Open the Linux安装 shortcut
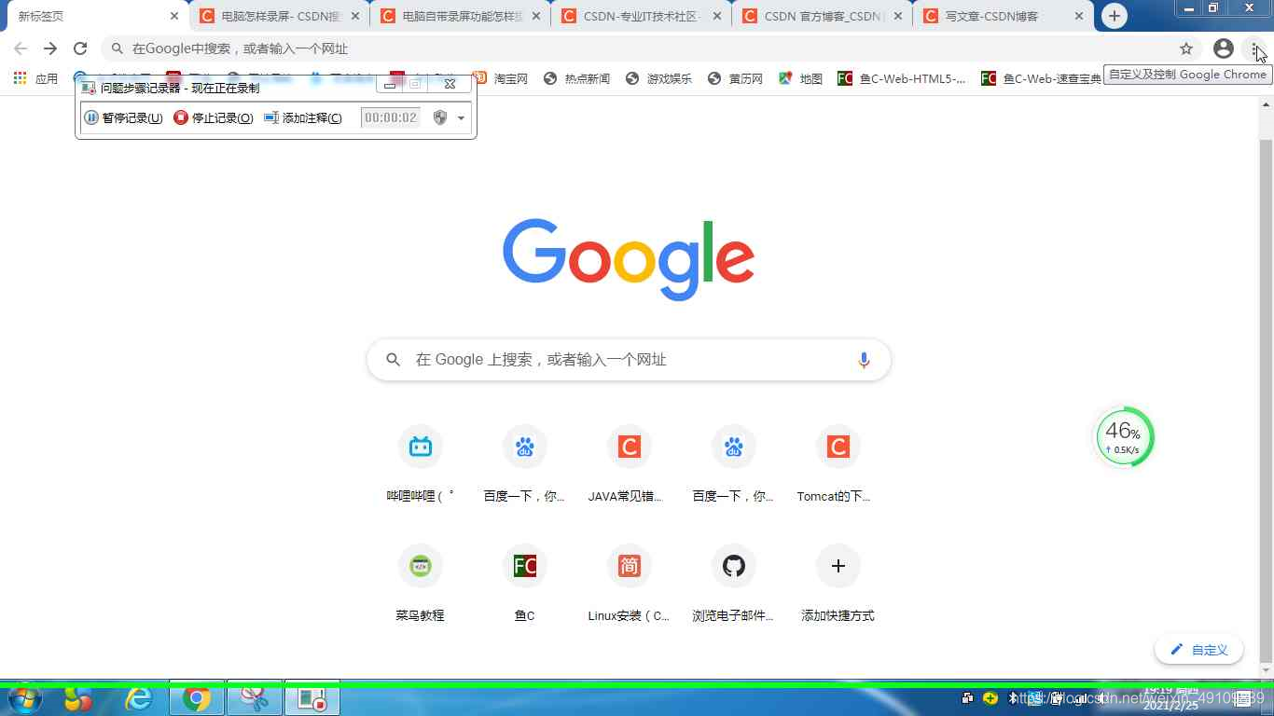 [630, 583]
